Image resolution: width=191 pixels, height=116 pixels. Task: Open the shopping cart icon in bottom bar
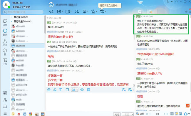click(x=25, y=114)
